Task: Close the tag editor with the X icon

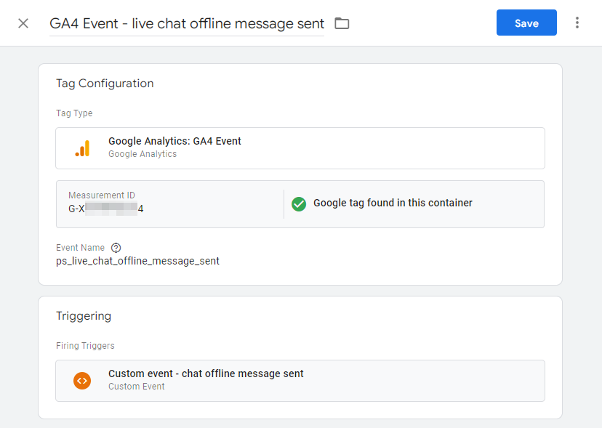Action: click(23, 23)
